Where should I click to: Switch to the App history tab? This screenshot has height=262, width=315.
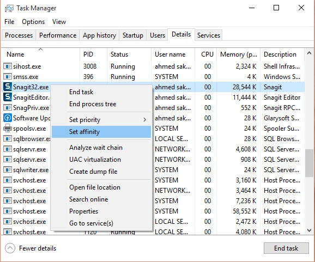coord(99,35)
